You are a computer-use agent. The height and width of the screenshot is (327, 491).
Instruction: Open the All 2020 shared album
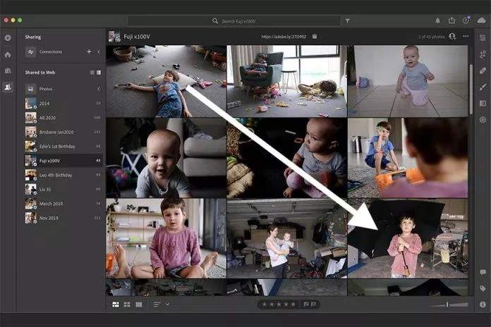pos(63,118)
